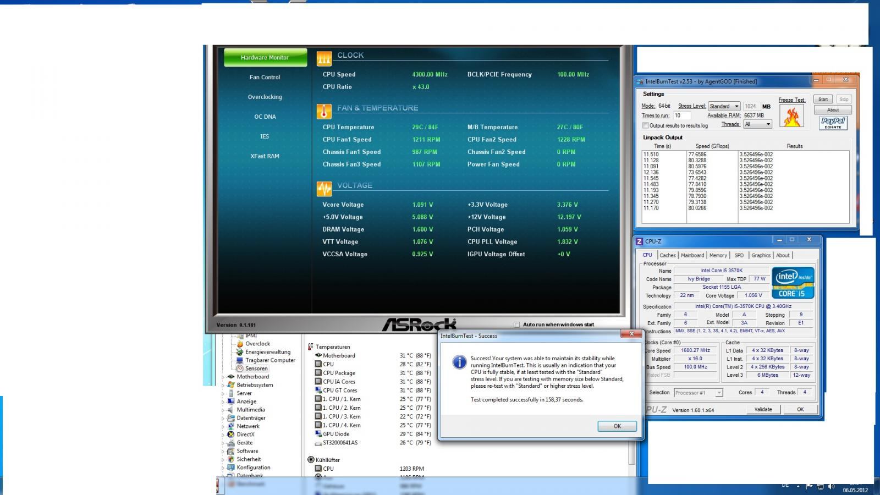This screenshot has height=495, width=880.
Task: Click the Energieverwaltung icon in the tree
Action: coord(240,352)
